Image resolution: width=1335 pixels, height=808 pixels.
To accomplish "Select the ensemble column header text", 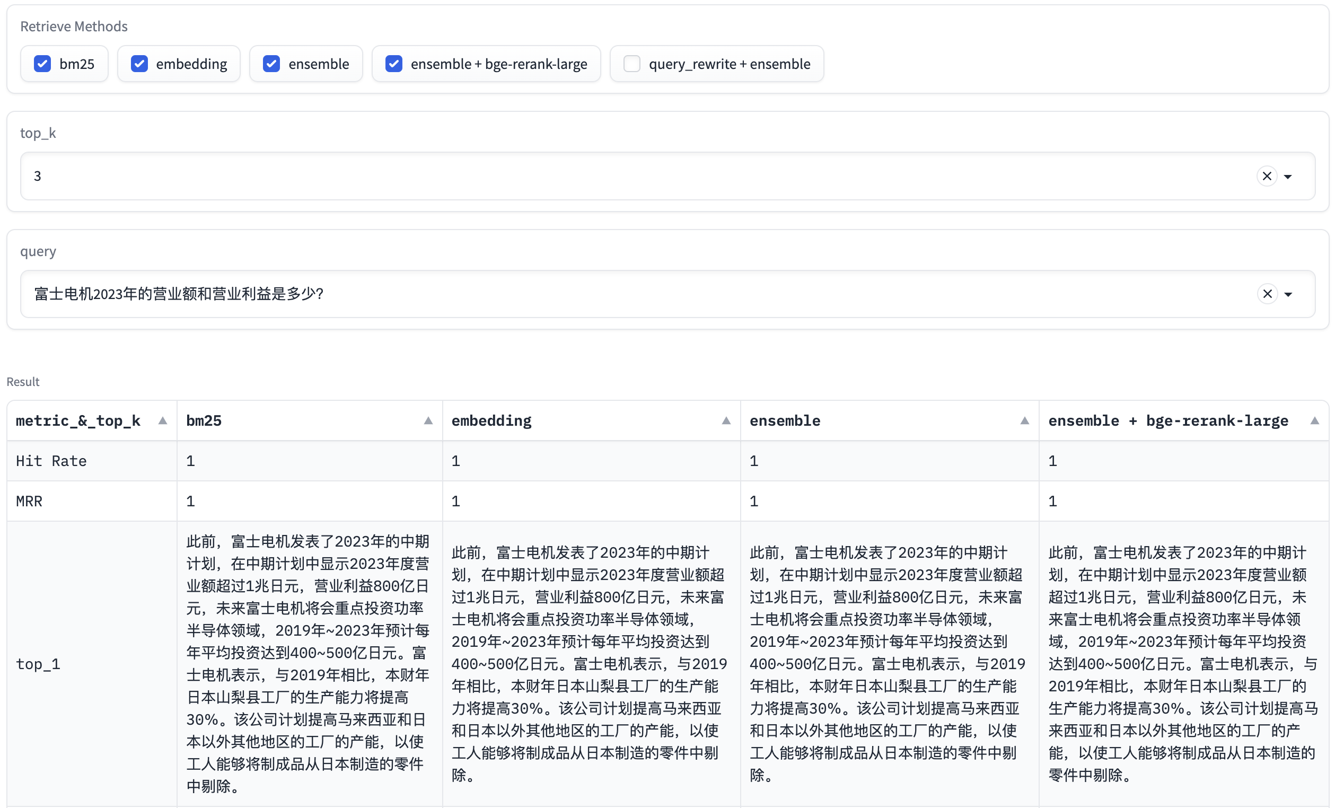I will (x=785, y=420).
